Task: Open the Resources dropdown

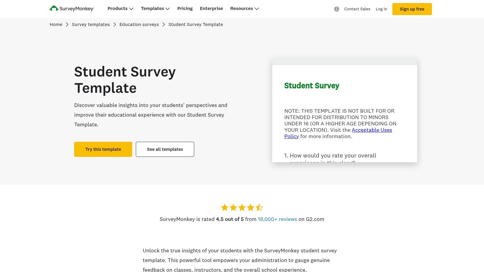Action: (x=244, y=8)
